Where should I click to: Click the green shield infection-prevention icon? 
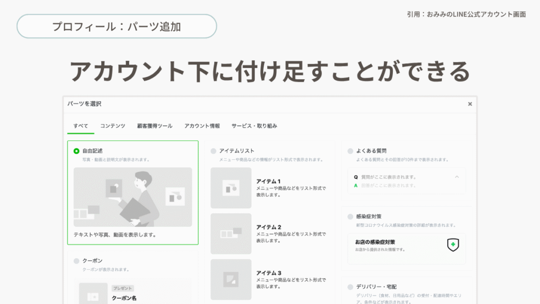click(452, 244)
